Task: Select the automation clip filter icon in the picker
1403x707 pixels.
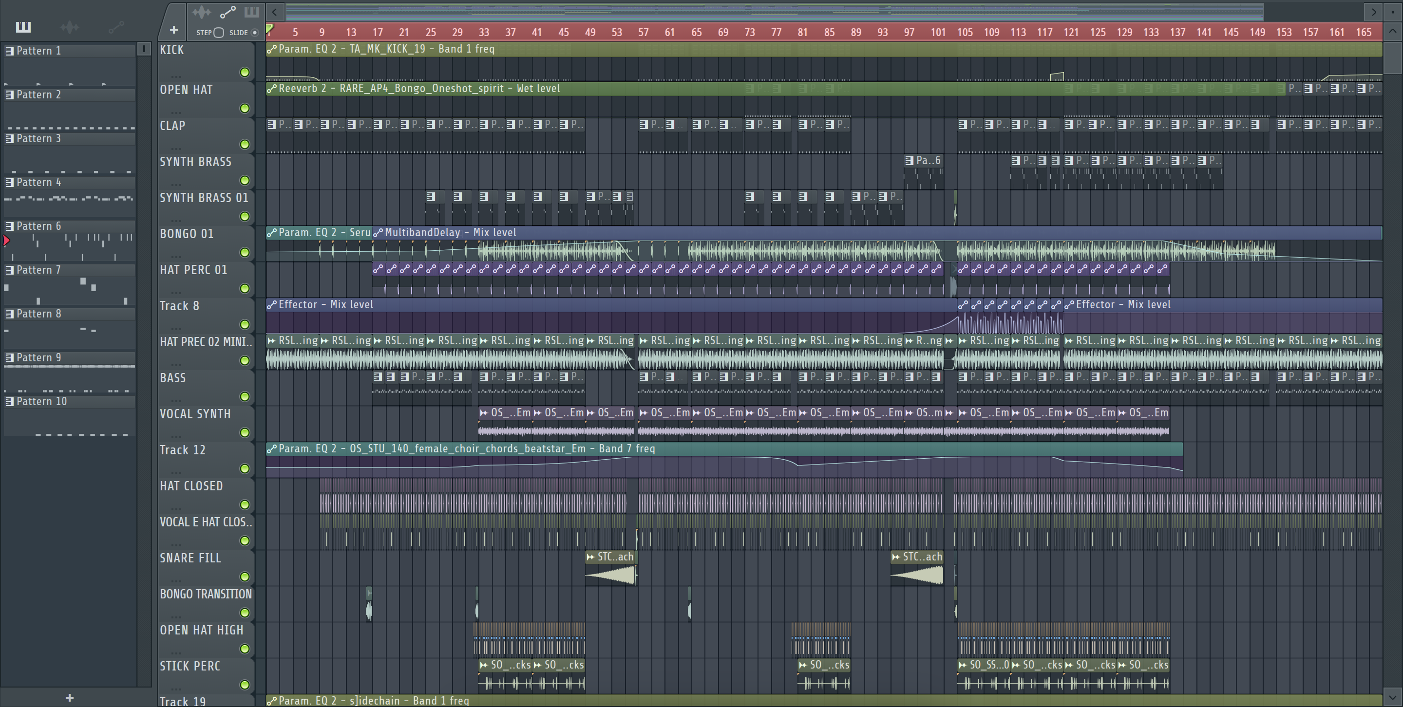Action: 116,27
